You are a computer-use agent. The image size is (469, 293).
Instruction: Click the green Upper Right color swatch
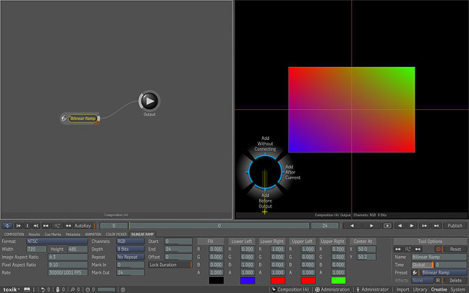338,281
